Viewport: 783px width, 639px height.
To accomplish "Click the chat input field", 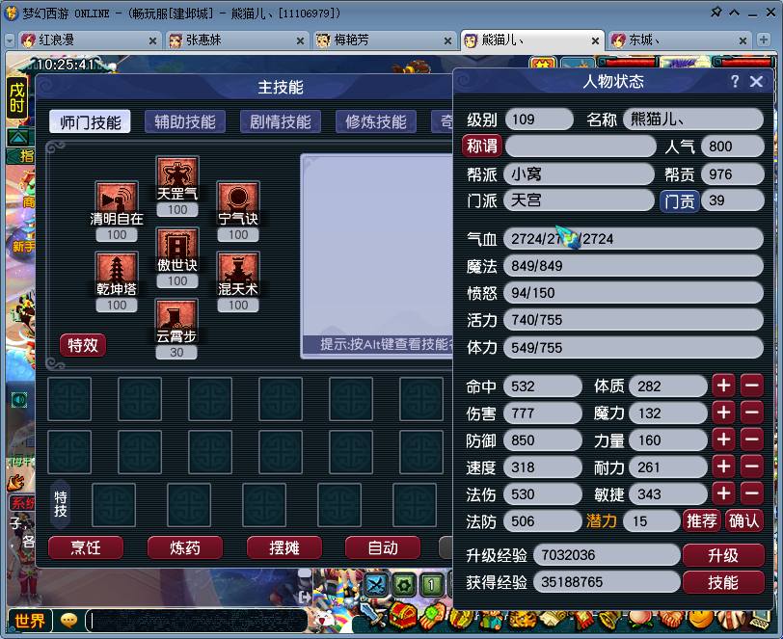I will pos(197,621).
